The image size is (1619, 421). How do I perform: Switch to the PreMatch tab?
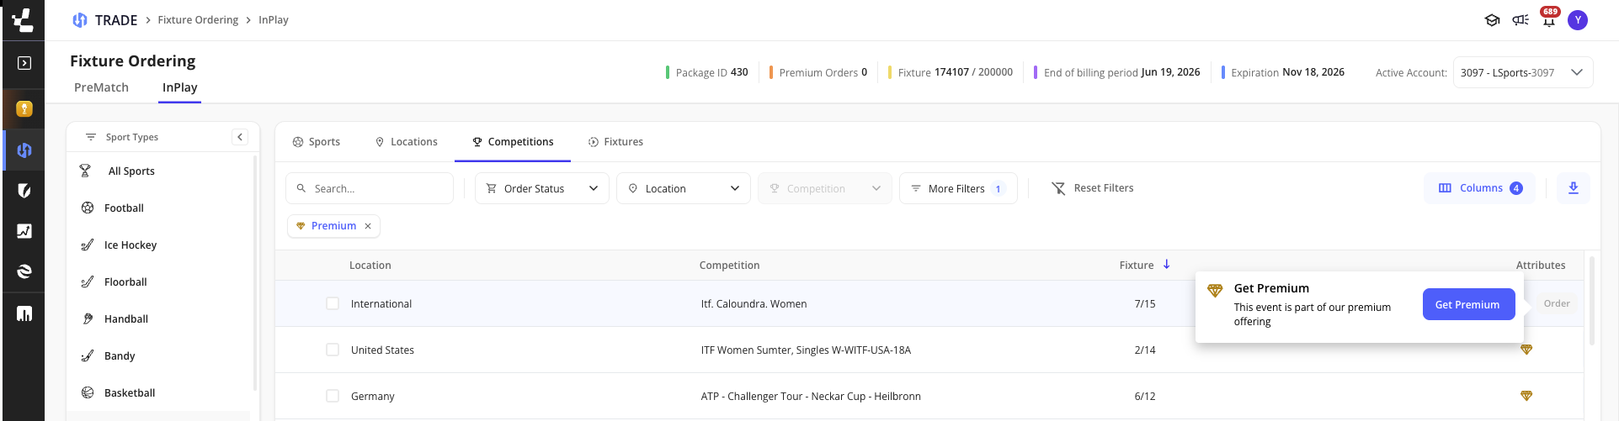click(101, 87)
